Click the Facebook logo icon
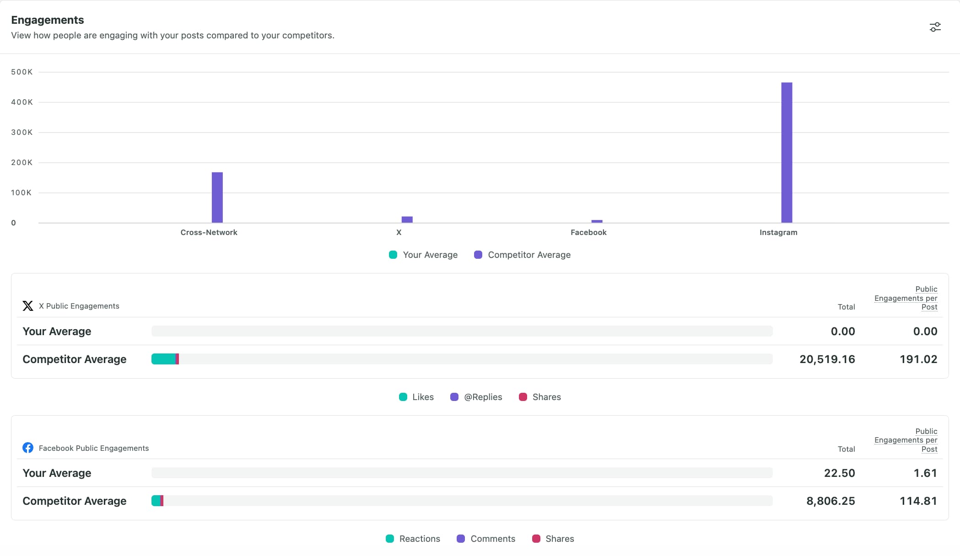 pos(27,448)
